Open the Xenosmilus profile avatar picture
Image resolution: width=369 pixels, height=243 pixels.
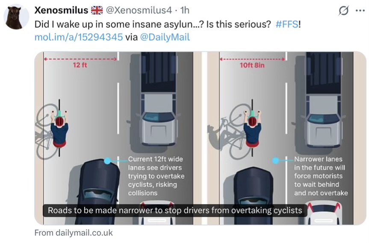16,17
